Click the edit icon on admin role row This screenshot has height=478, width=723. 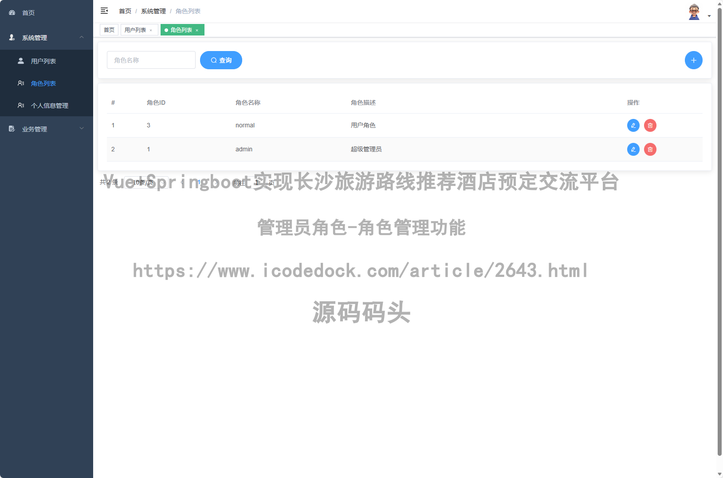[x=633, y=149]
